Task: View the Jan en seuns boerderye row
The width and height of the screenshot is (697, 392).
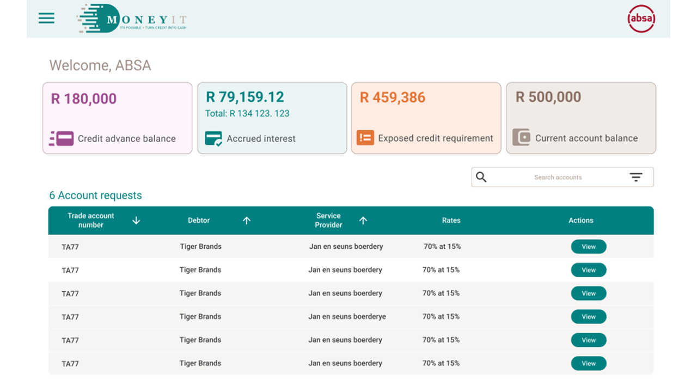Action: (588, 316)
